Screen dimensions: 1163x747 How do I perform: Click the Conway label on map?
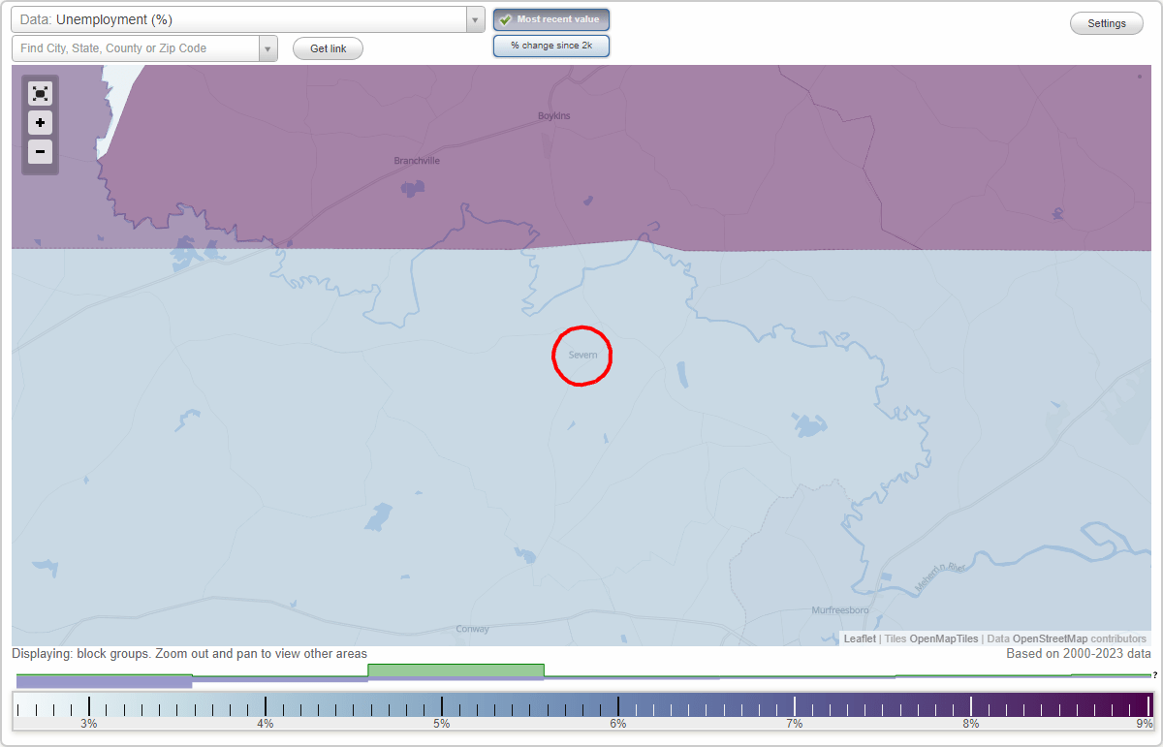tap(473, 629)
